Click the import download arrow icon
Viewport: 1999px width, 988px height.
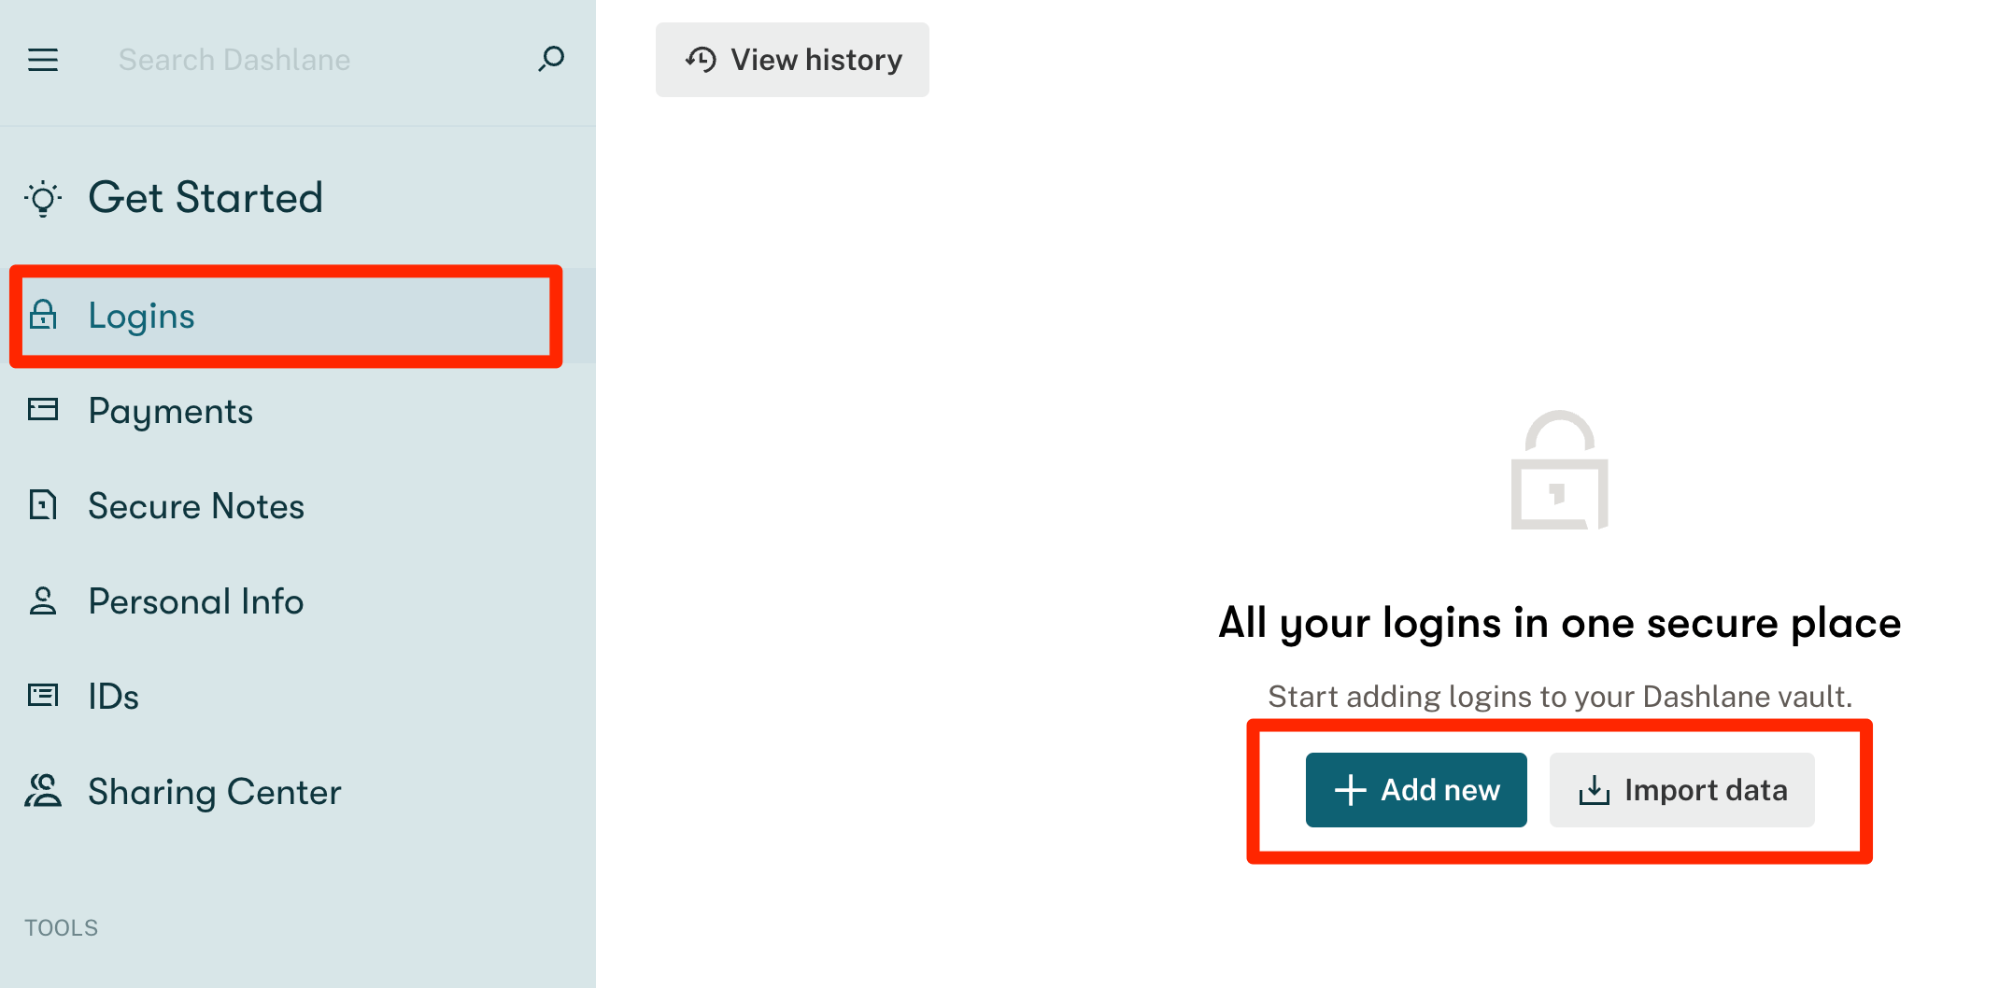[1594, 790]
